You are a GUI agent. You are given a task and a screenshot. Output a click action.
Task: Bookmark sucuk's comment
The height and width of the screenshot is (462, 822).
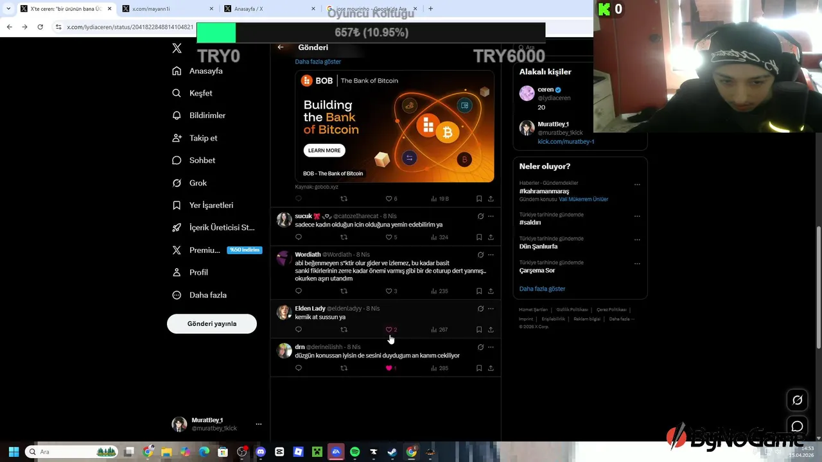(479, 237)
